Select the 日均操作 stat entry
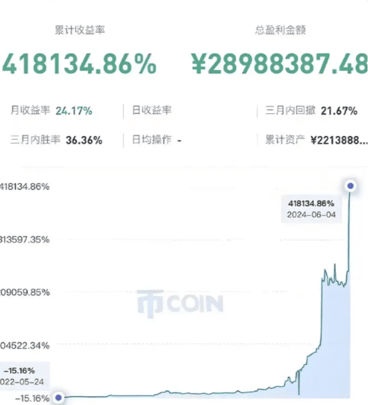The width and height of the screenshot is (368, 405). [157, 140]
